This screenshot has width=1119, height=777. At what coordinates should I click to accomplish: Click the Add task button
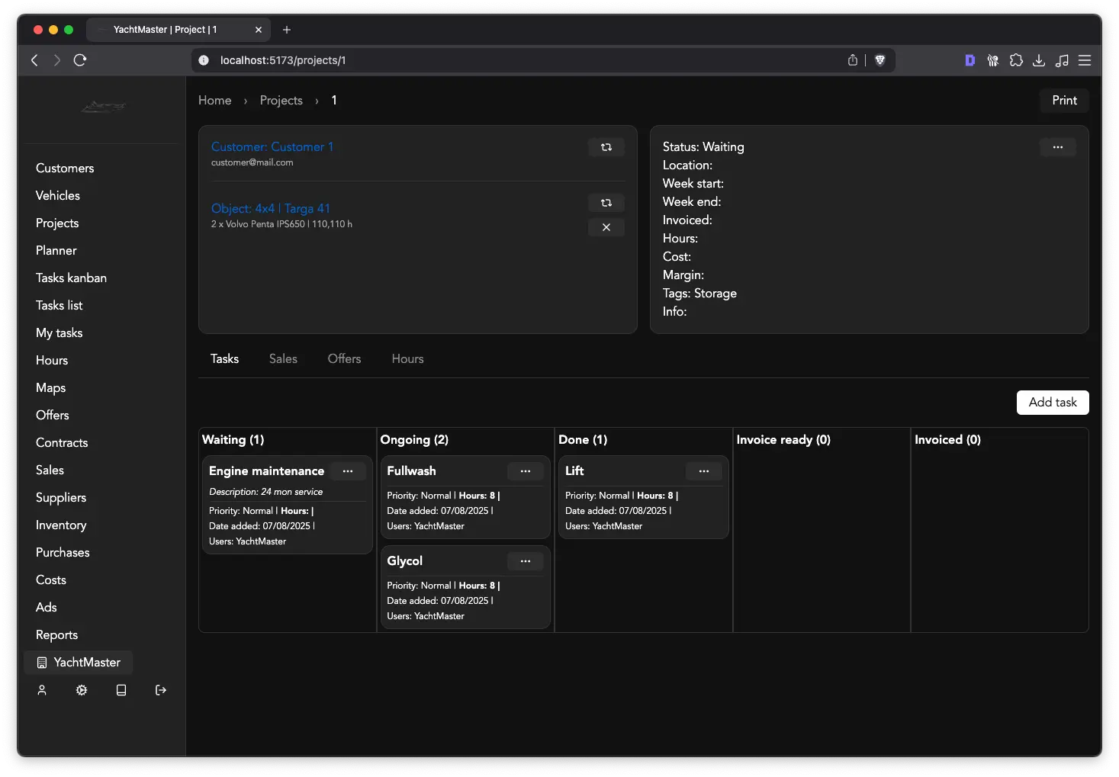click(1053, 403)
